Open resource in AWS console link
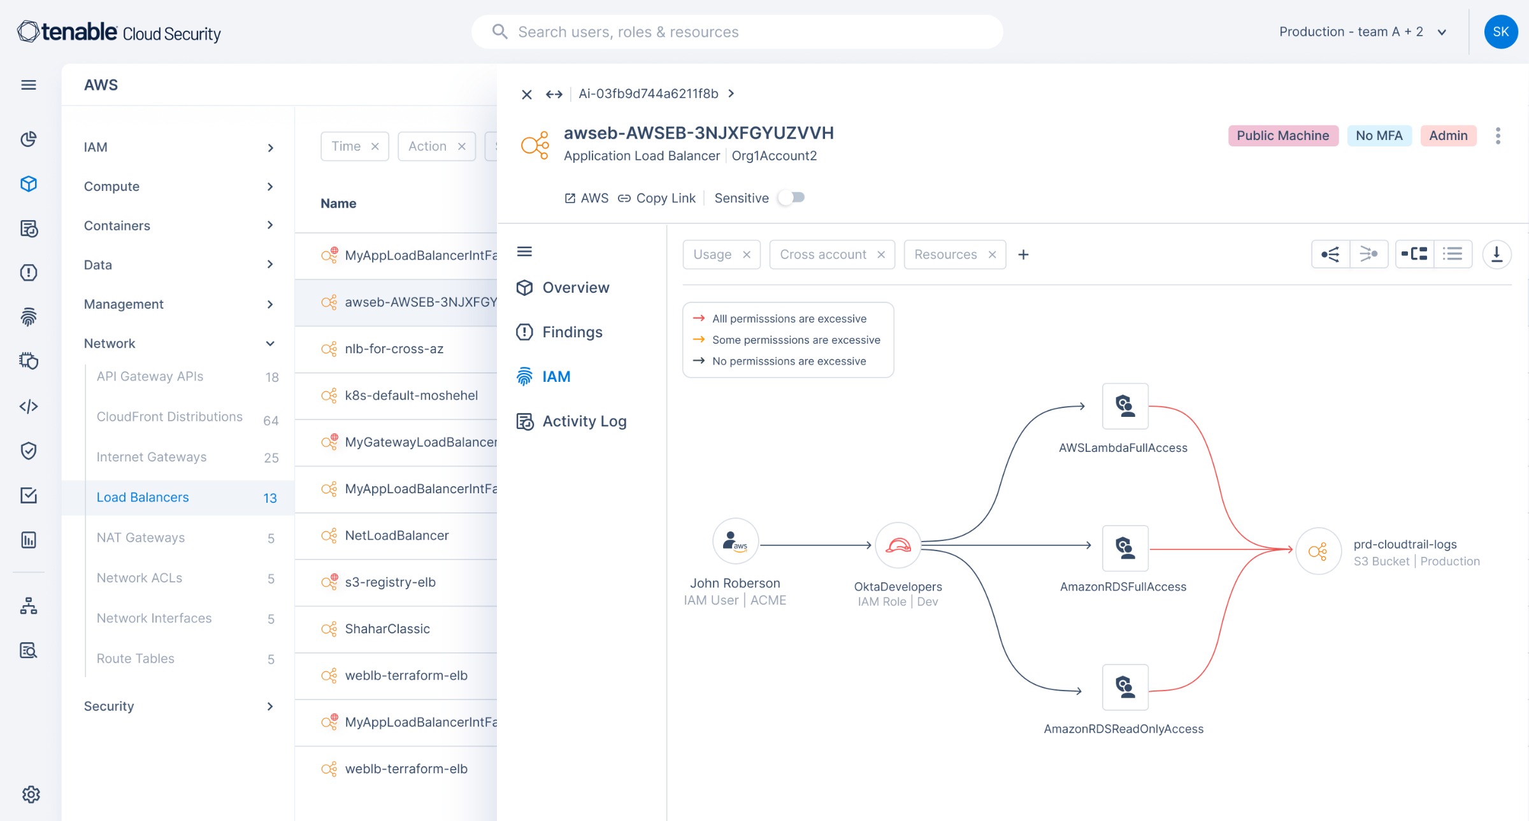 tap(587, 198)
